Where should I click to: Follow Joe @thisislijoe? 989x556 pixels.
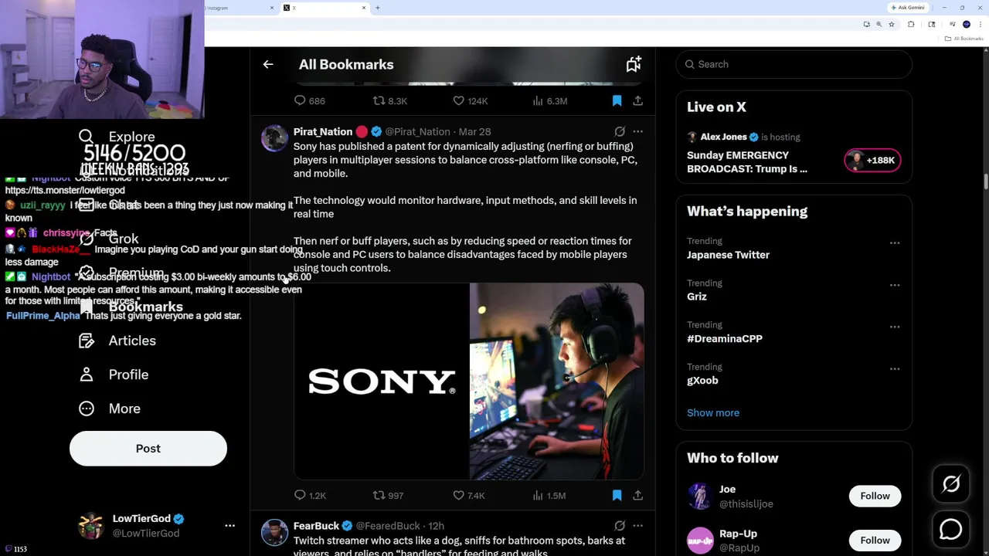tap(875, 496)
